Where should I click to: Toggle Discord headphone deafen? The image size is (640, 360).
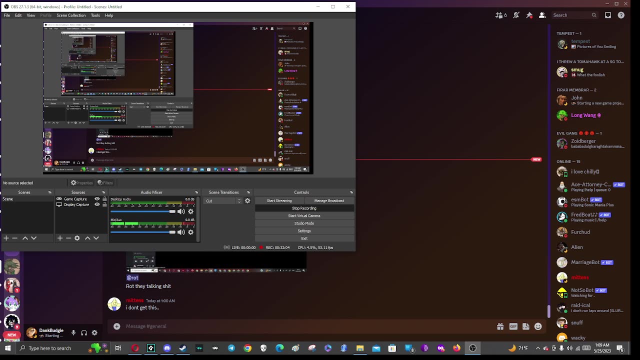point(84,332)
